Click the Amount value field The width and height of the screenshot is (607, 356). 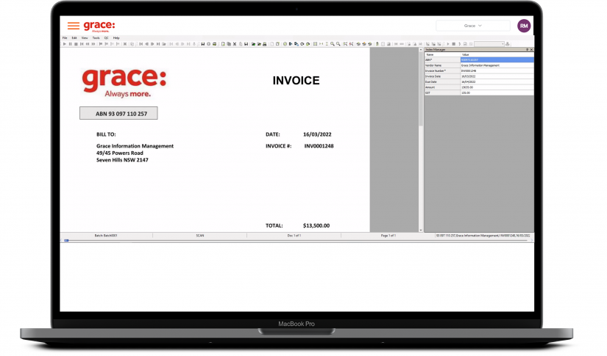(497, 87)
